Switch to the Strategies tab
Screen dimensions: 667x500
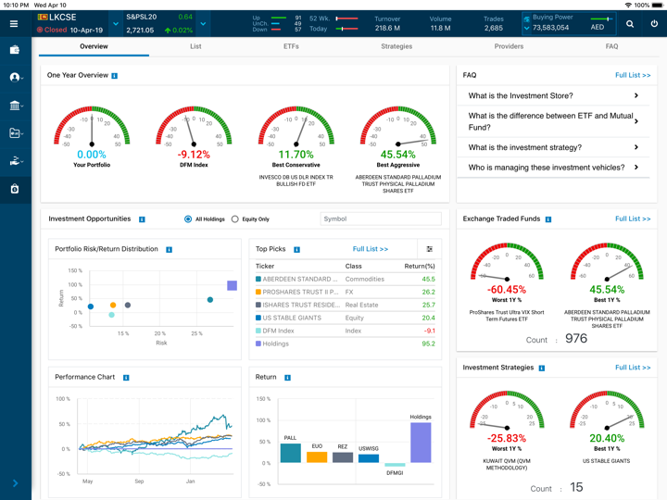tap(396, 46)
